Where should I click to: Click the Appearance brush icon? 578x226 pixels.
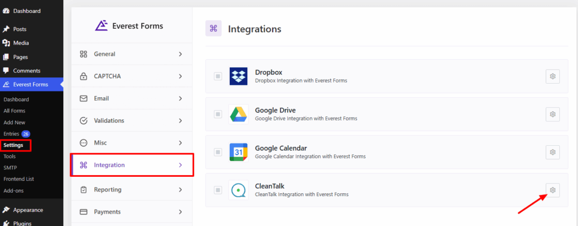pyautogui.click(x=6, y=210)
